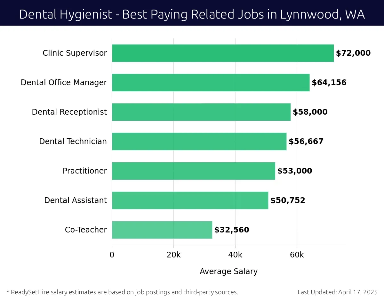Click the chart title about Lynnwood, WA jobs

192,14
